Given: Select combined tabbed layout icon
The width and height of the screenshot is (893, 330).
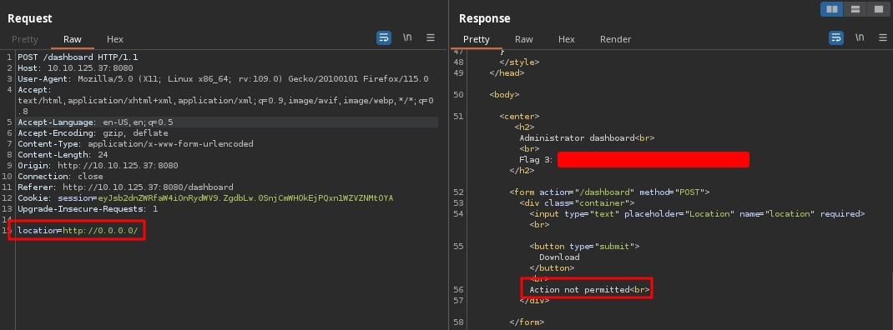Looking at the screenshot, I should click(x=877, y=9).
